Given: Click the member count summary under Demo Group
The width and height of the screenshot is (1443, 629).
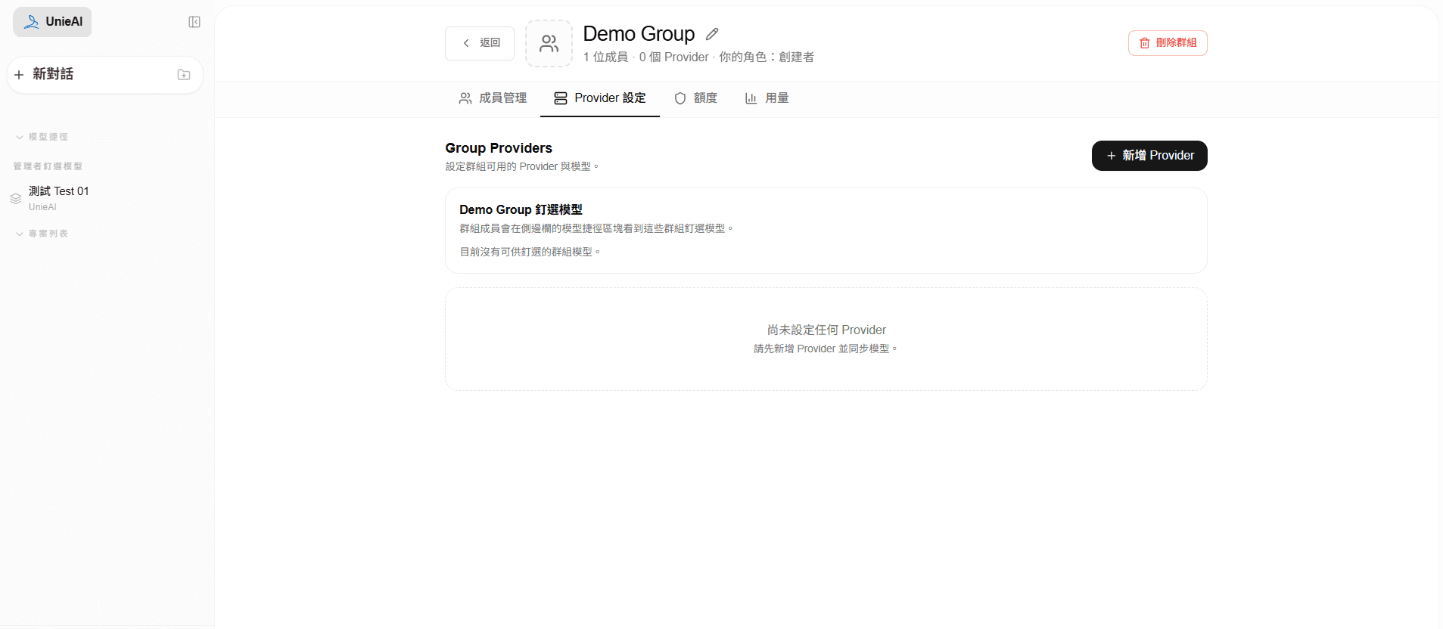Looking at the screenshot, I should pos(698,57).
